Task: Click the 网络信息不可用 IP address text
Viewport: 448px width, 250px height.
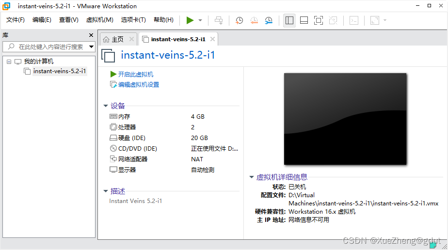Action: tap(309, 220)
